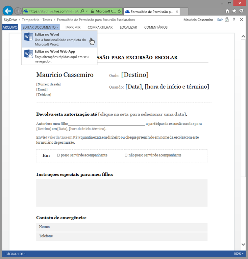Image resolution: width=248 pixels, height=259 pixels.
Task: Expand the EDITAR DOCUMENTO dropdown
Action: [41, 27]
